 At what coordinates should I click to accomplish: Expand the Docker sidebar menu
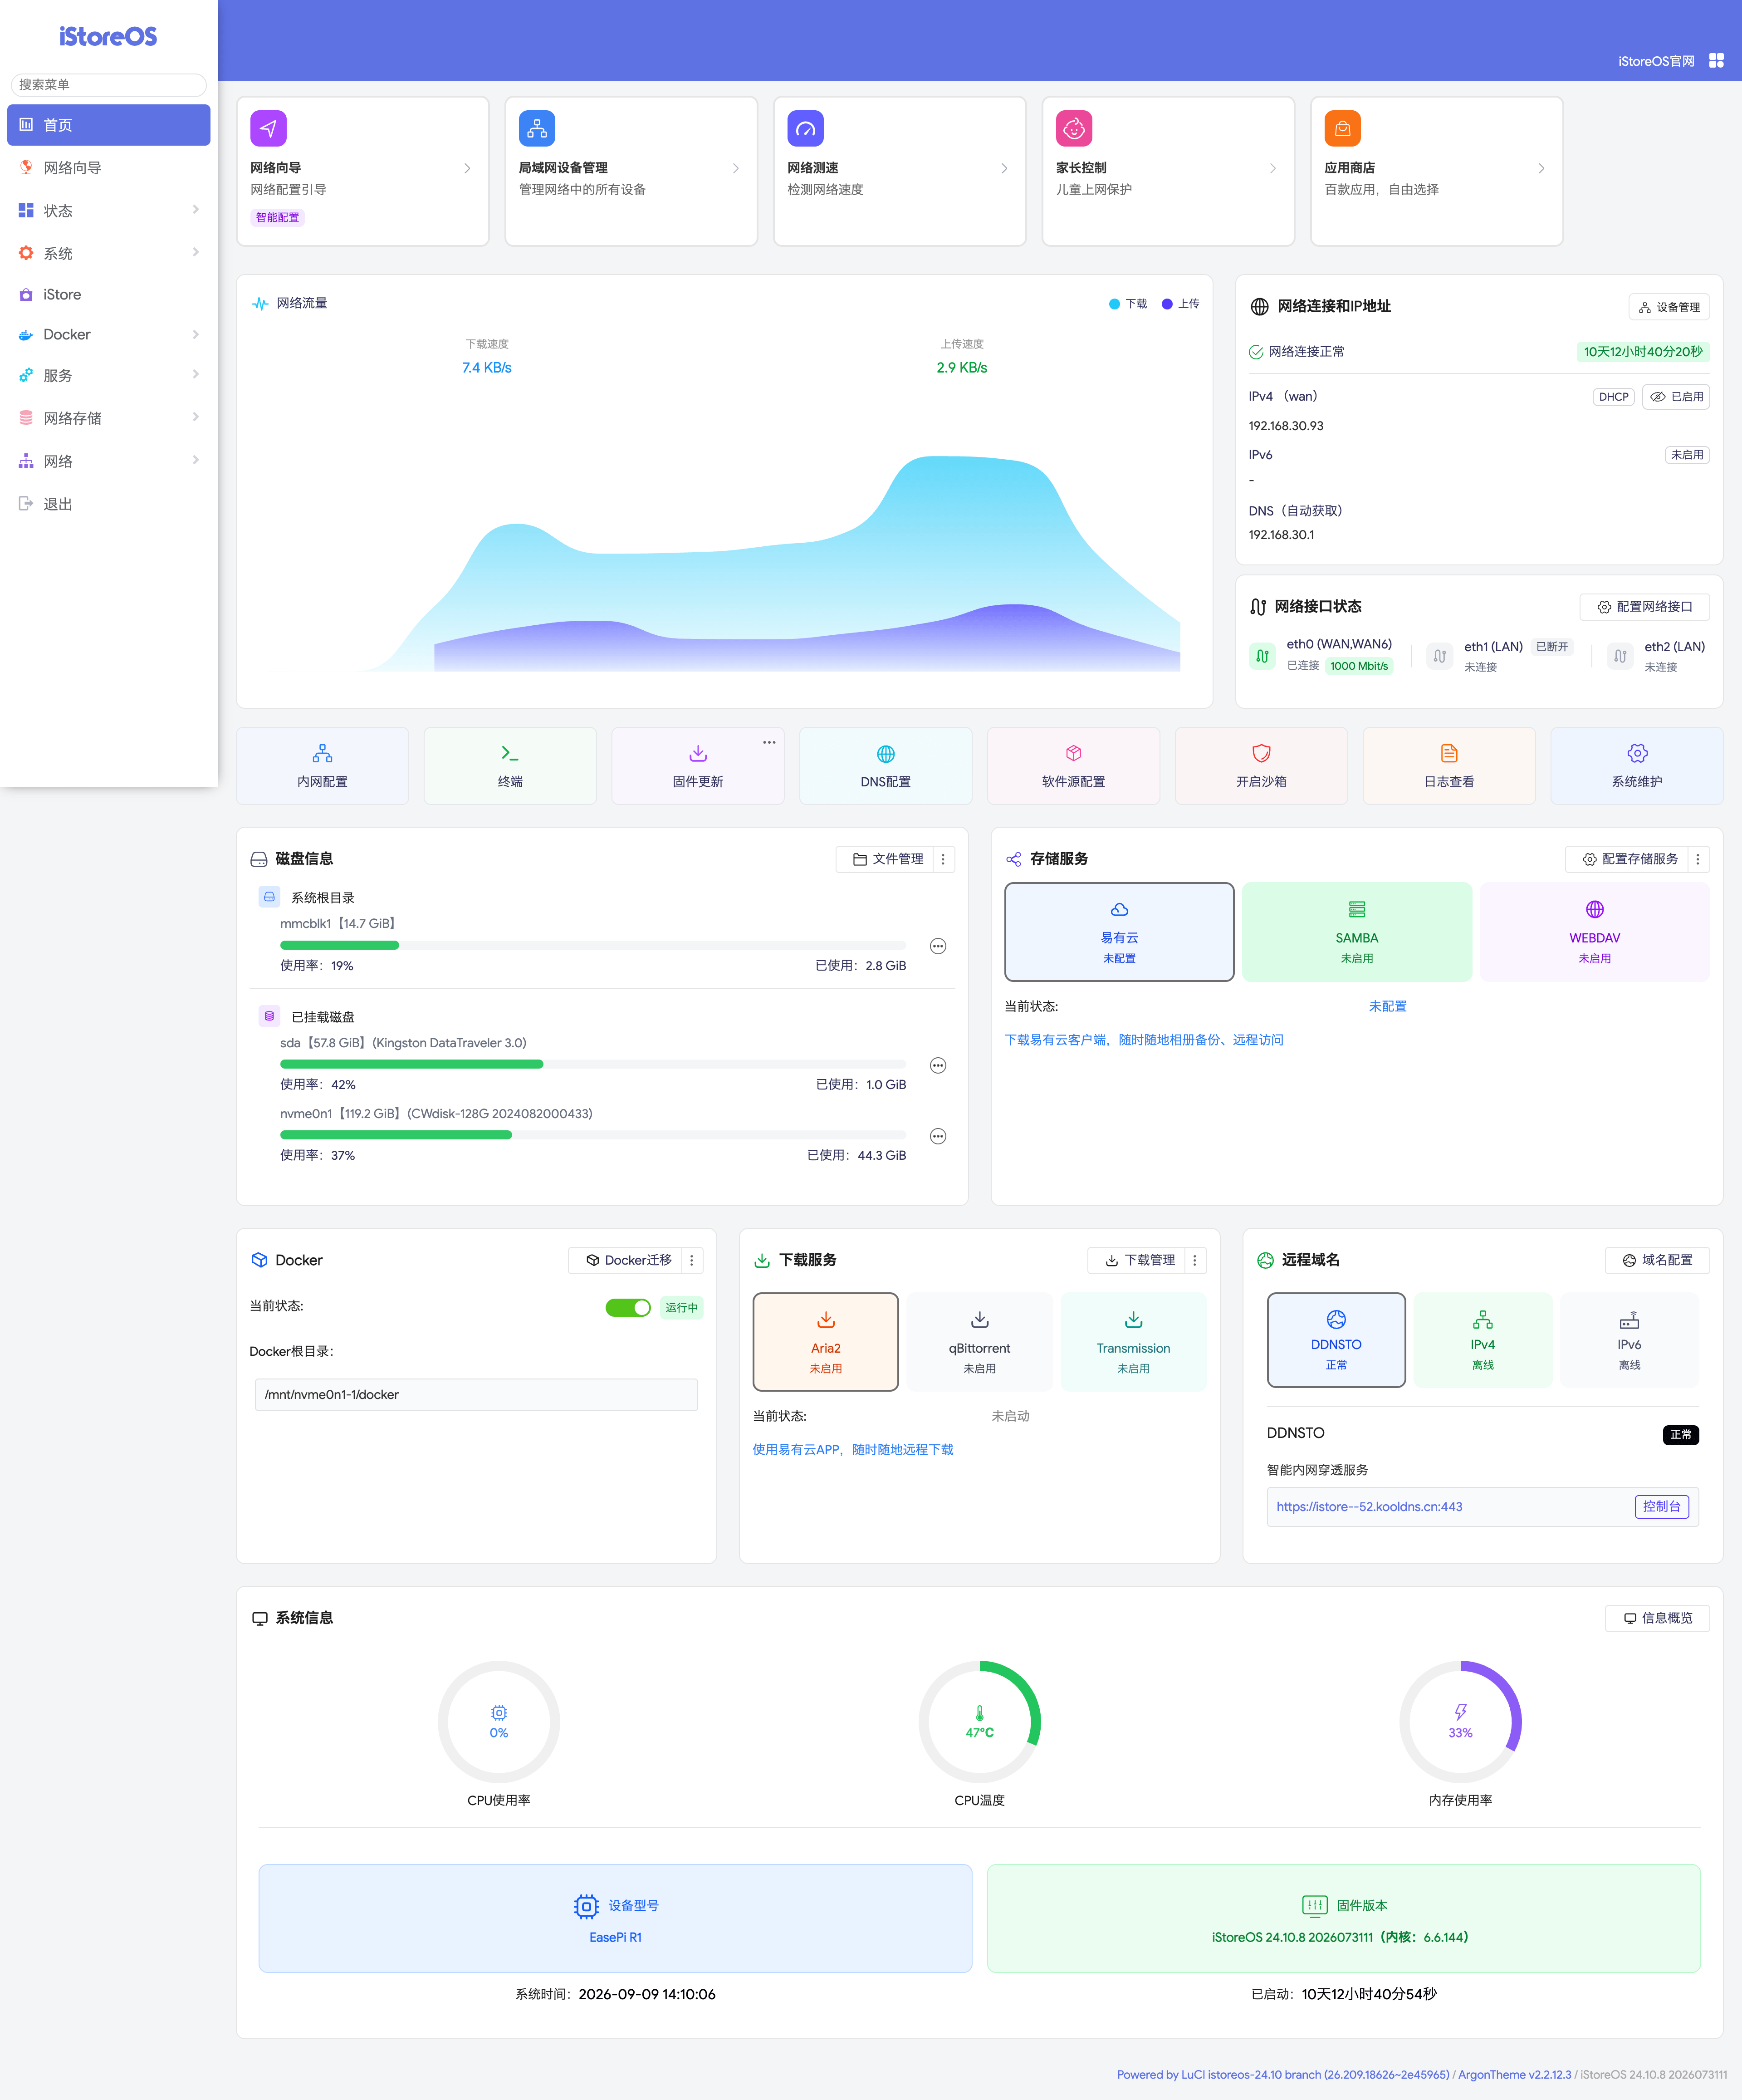point(109,334)
